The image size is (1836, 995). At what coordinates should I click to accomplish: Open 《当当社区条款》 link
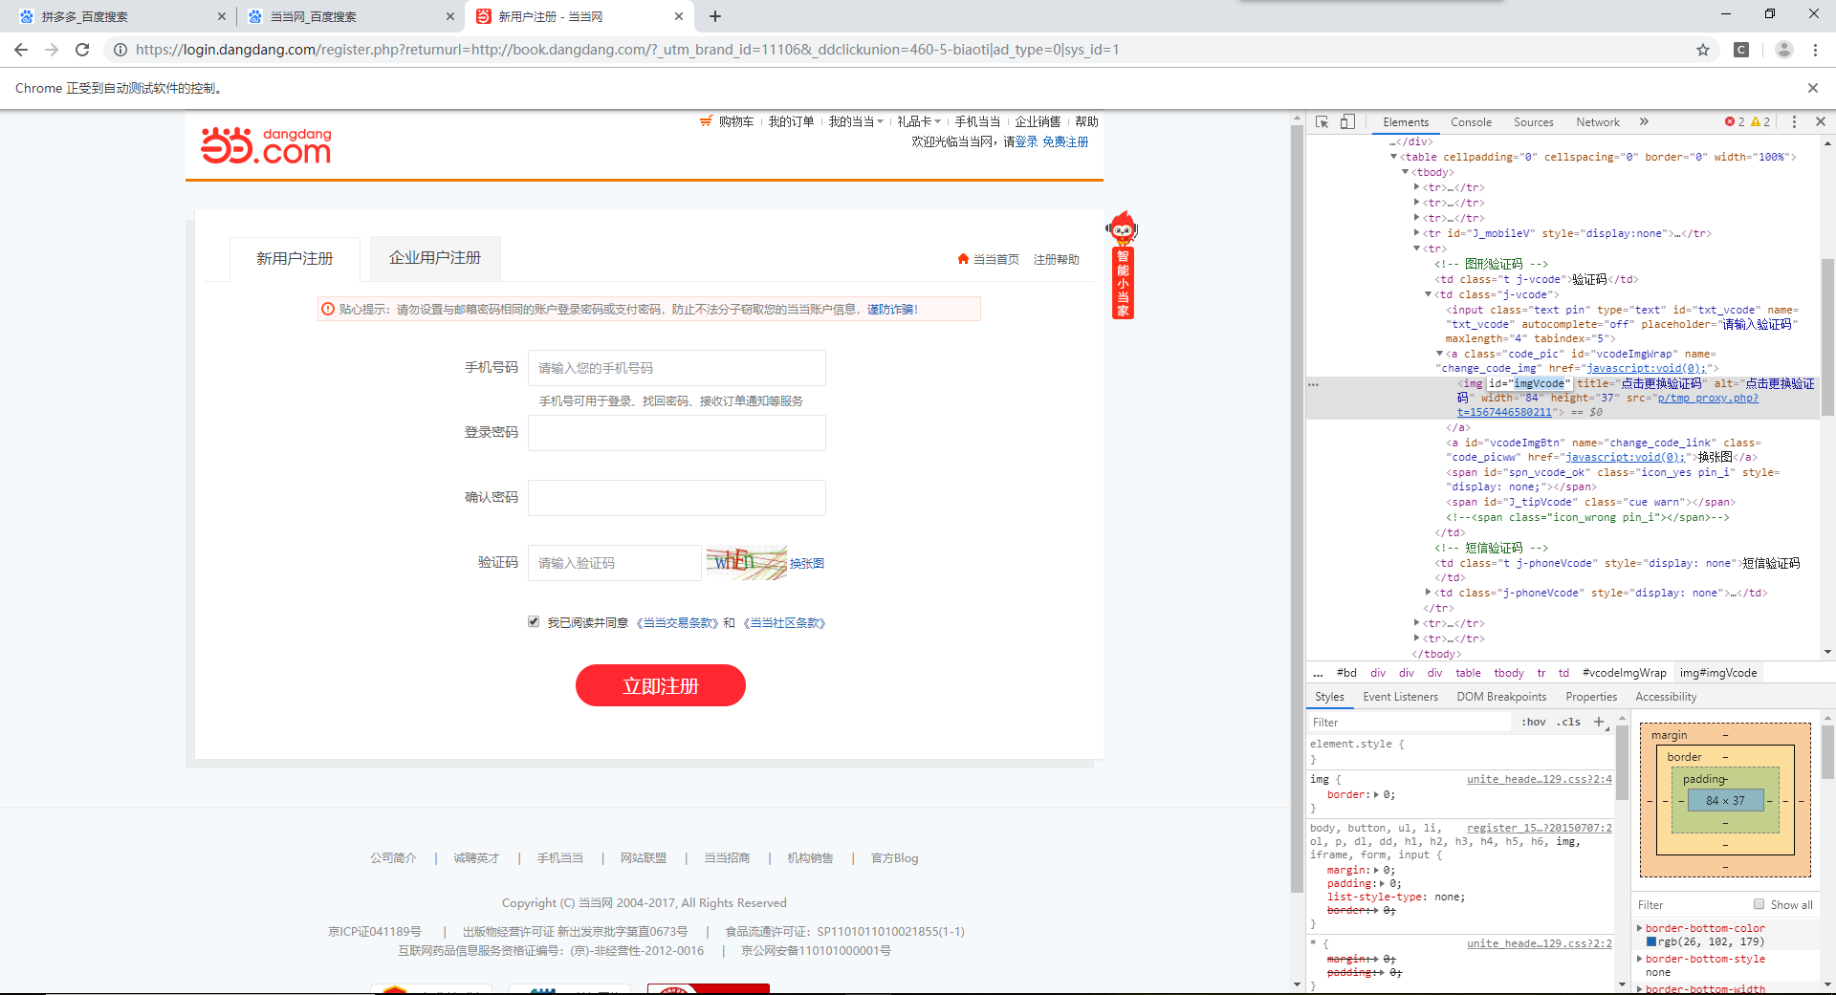[784, 622]
